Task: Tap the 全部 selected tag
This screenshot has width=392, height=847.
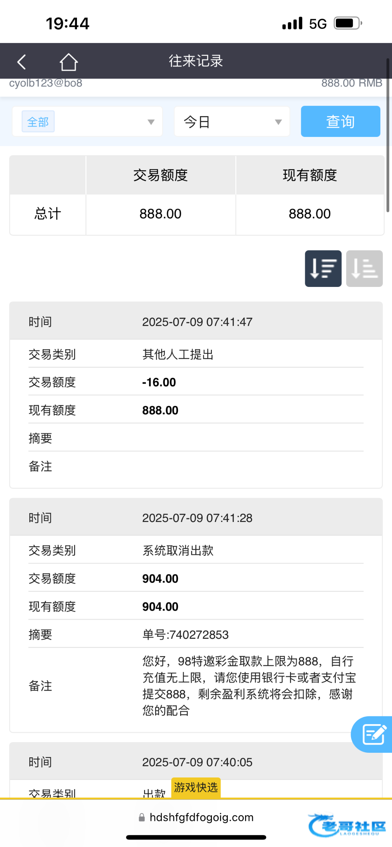Action: pyautogui.click(x=38, y=122)
